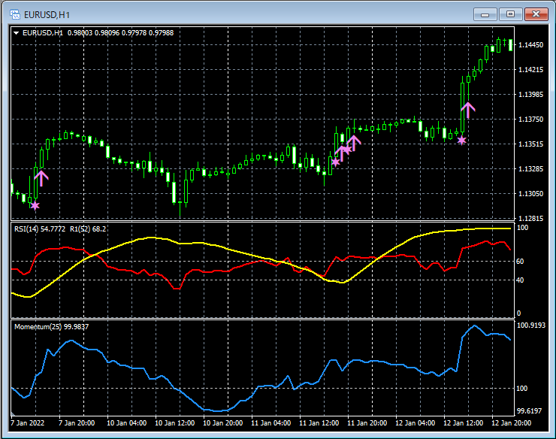Click the chart icon in the title bar
556x439 pixels.
[14, 14]
